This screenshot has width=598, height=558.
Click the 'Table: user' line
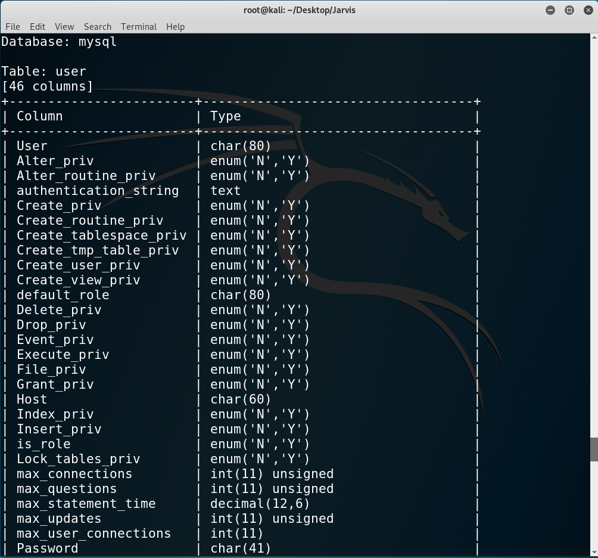[43, 72]
